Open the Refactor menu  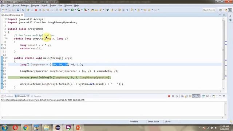point(25,5)
